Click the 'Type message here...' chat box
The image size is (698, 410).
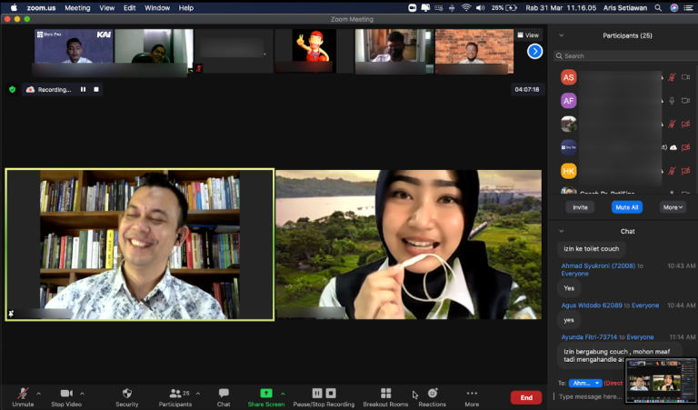[x=590, y=396]
